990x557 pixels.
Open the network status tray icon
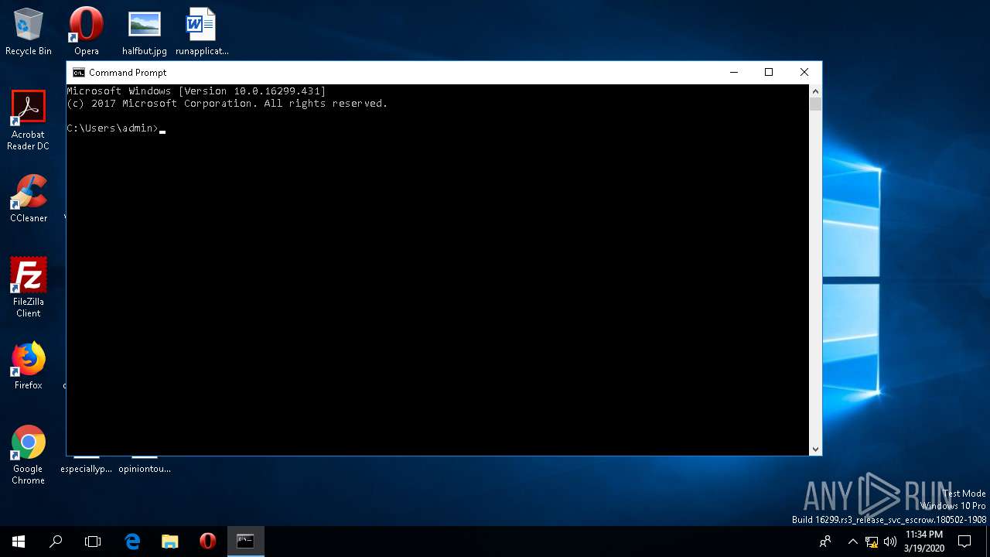(872, 542)
